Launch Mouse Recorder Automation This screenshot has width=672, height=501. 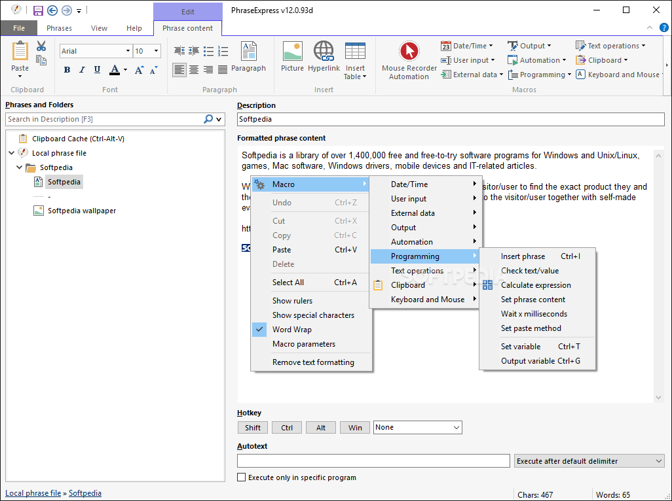409,60
